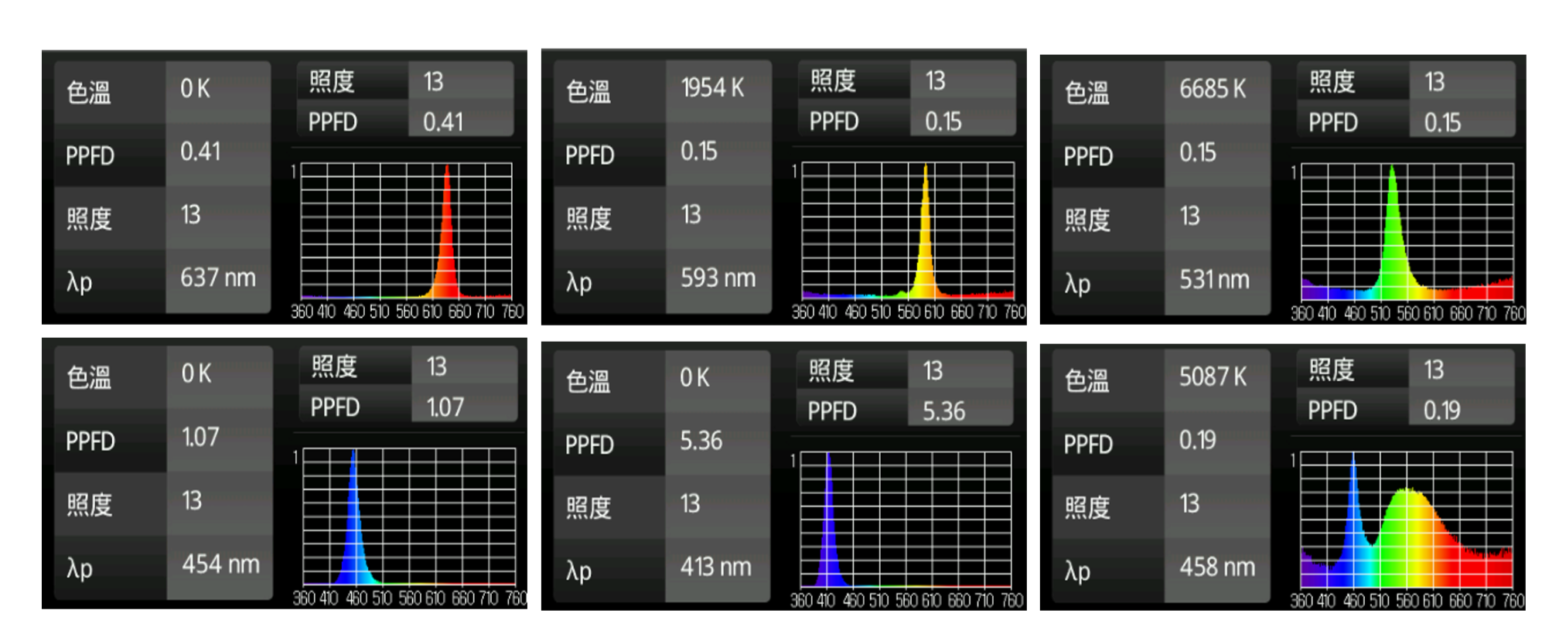Click the 色溫 label beside 6685 K
Viewport: 1559px width, 634px height.
(x=1087, y=93)
